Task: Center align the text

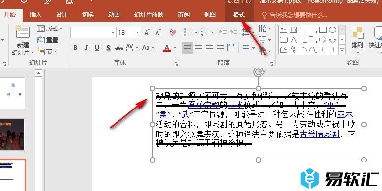Action: point(199,48)
